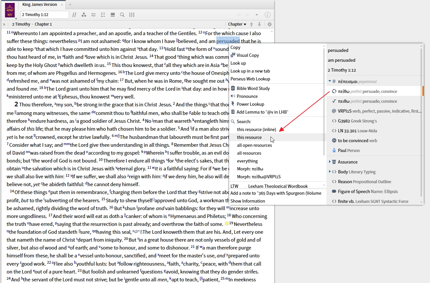
Task: Select the Reason Propositional Outline row
Action: click(x=374, y=182)
